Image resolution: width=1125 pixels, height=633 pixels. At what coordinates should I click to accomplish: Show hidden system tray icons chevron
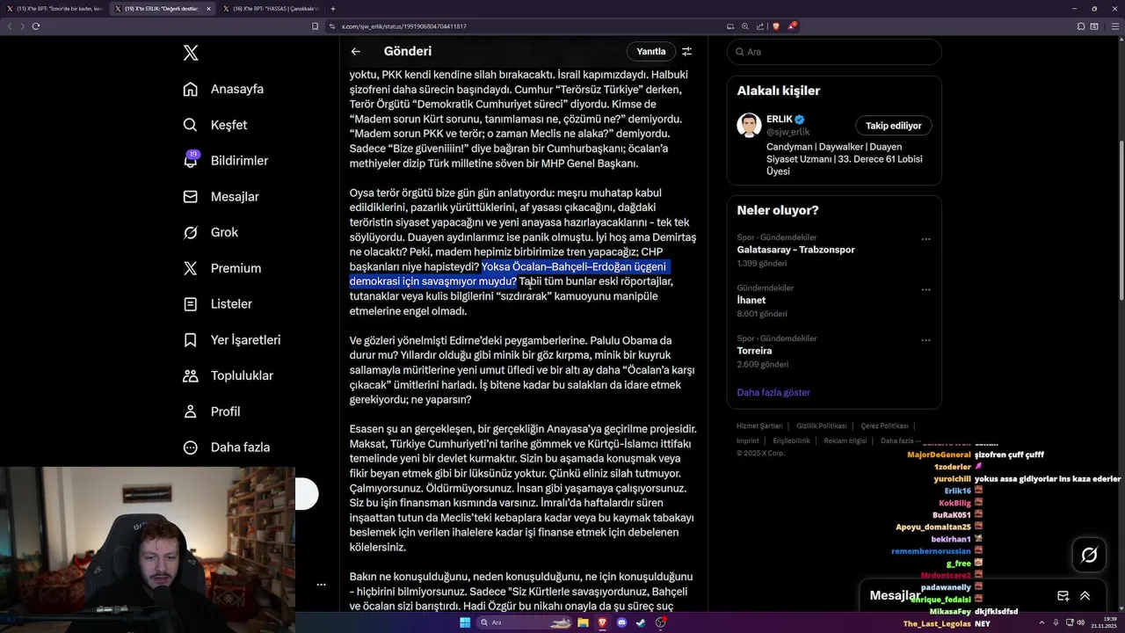point(1042,622)
